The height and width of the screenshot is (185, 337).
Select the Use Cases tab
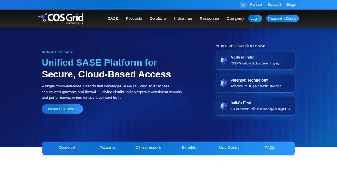pos(229,148)
